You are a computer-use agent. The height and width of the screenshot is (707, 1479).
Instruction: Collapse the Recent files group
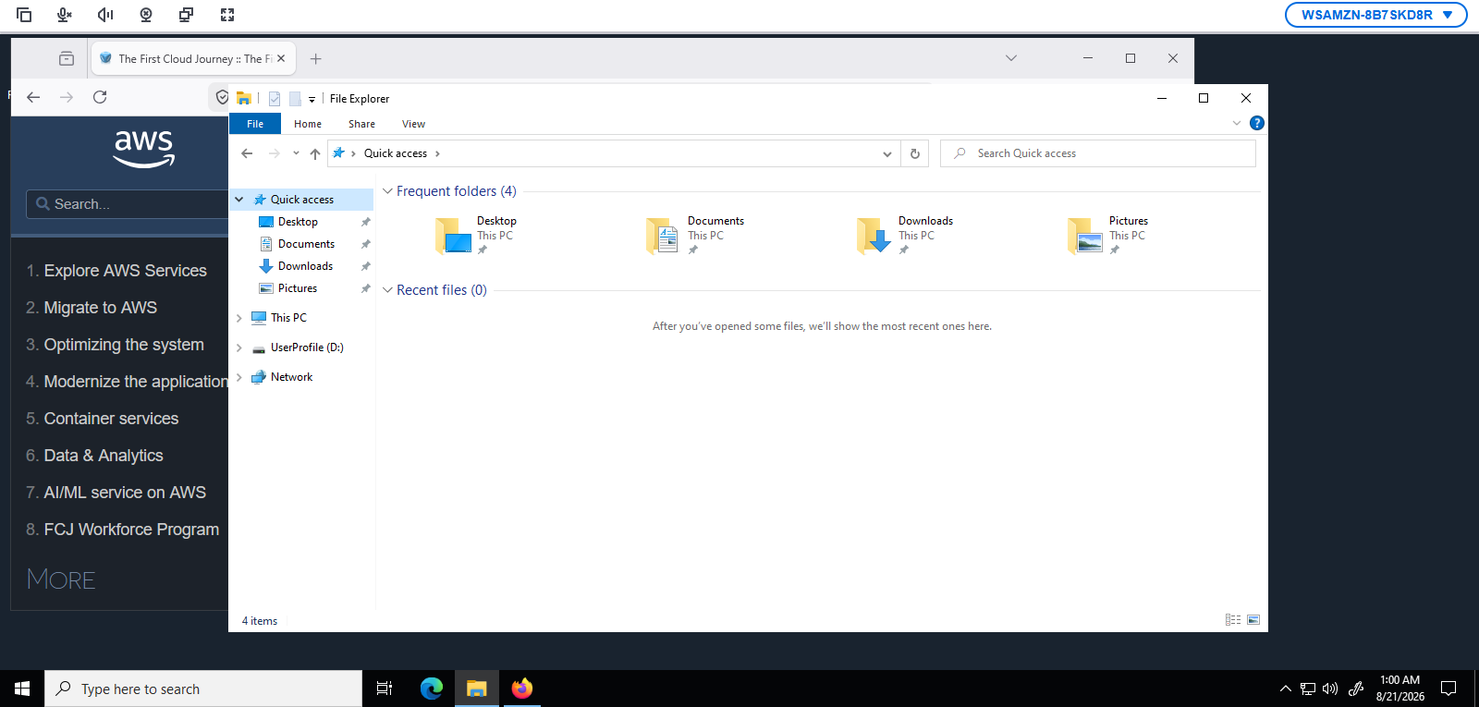(387, 290)
